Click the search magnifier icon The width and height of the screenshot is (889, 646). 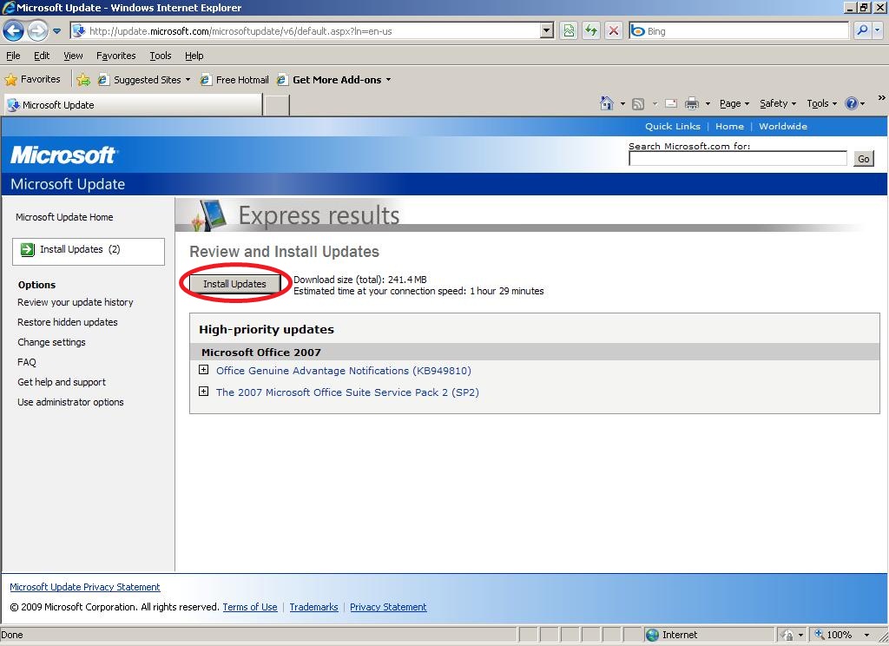[x=862, y=30]
